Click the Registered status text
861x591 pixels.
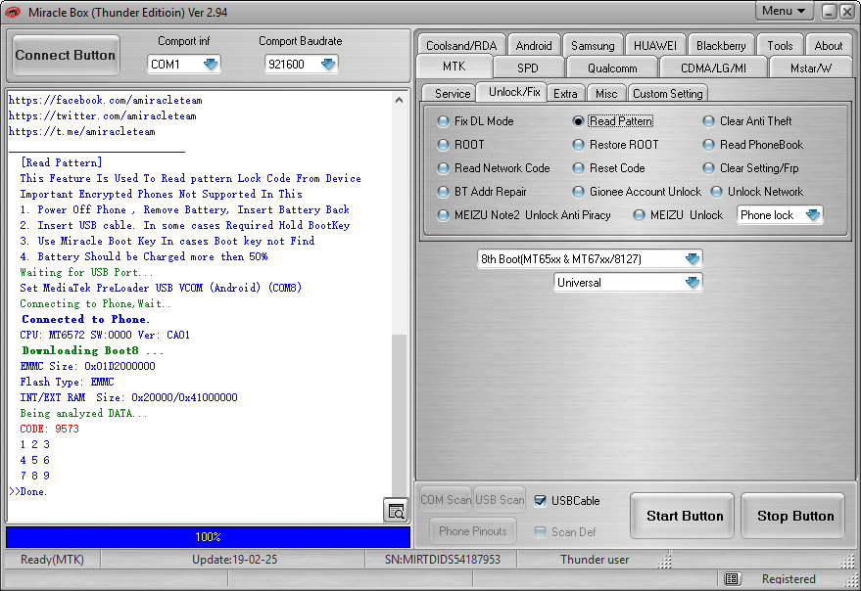[x=789, y=579]
